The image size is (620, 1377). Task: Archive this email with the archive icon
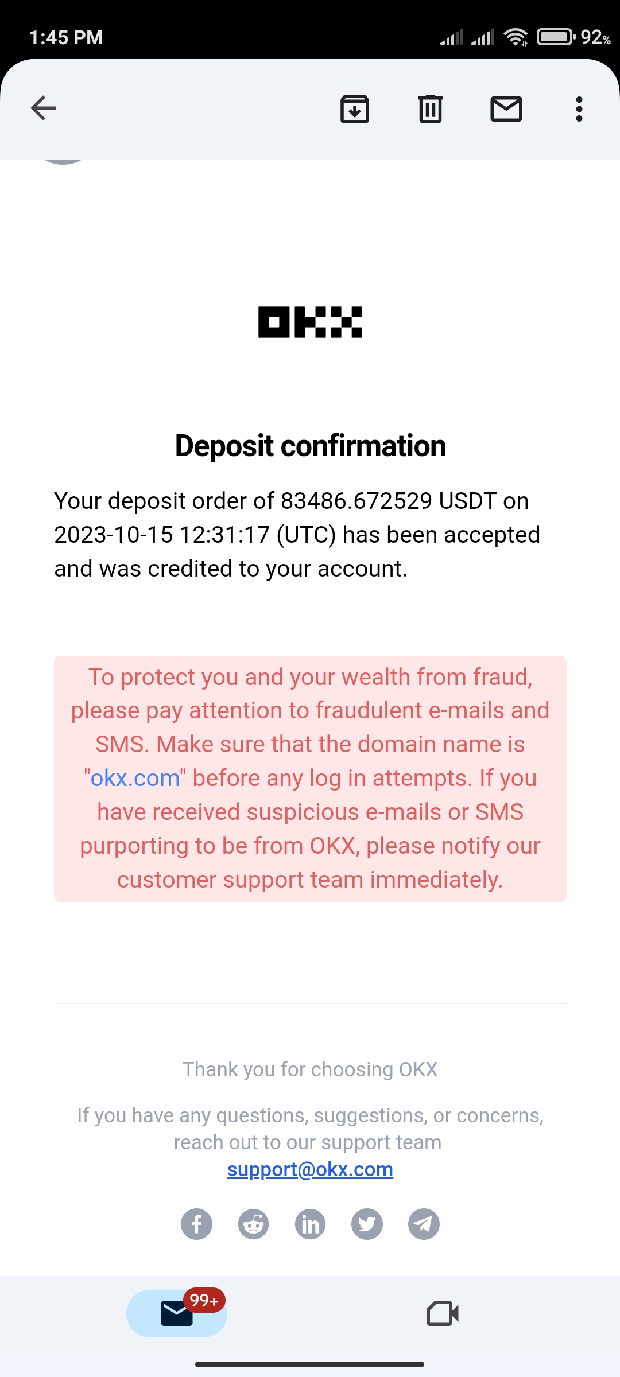(x=355, y=108)
